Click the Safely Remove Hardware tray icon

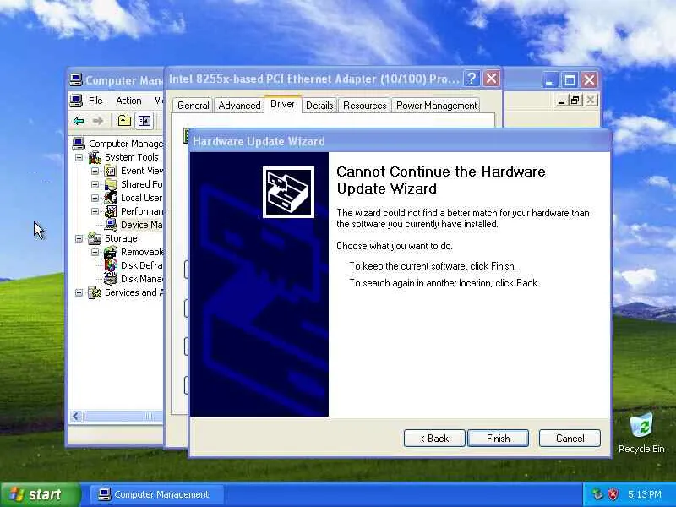click(x=597, y=494)
